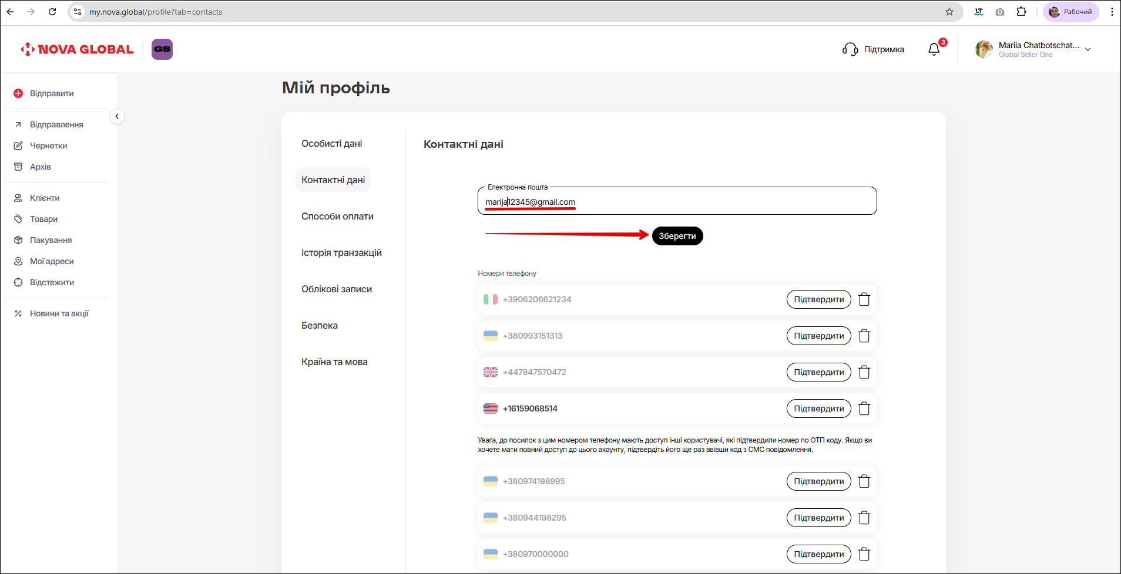The width and height of the screenshot is (1121, 574).
Task: Confirm phone number +447947570472
Action: (x=819, y=372)
